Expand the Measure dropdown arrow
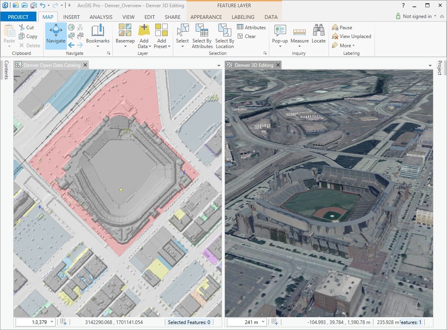Viewport: 447px width, 330px height. pos(299,46)
